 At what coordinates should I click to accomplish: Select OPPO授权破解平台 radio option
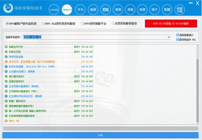[82, 24]
